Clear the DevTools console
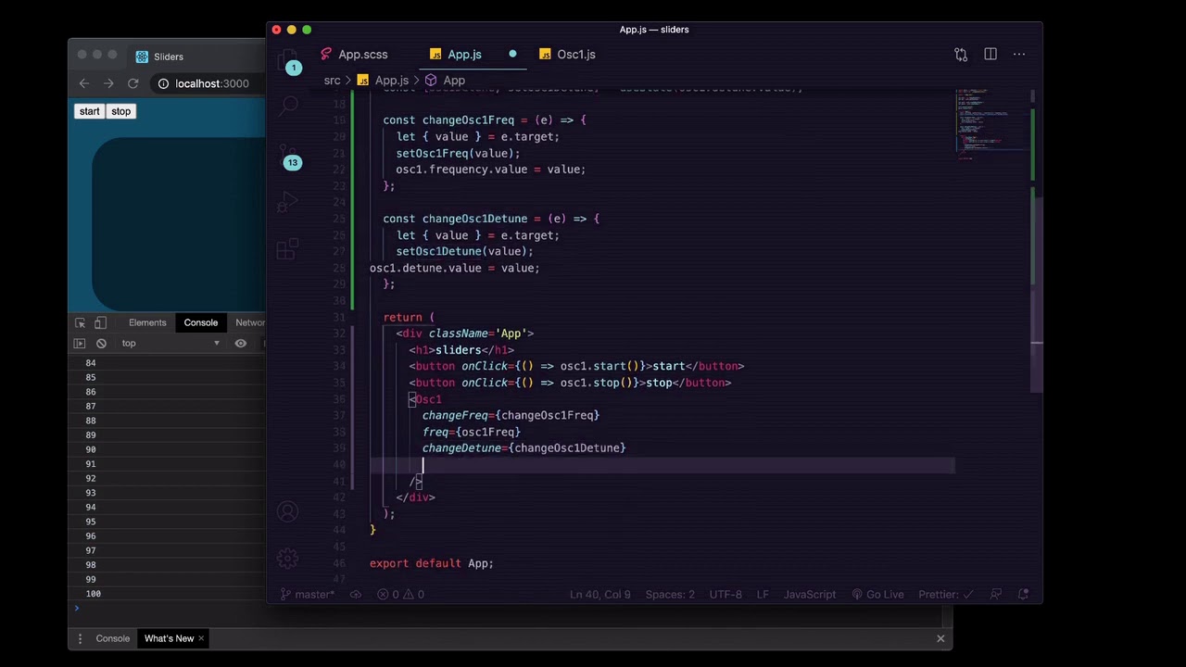 coord(101,344)
